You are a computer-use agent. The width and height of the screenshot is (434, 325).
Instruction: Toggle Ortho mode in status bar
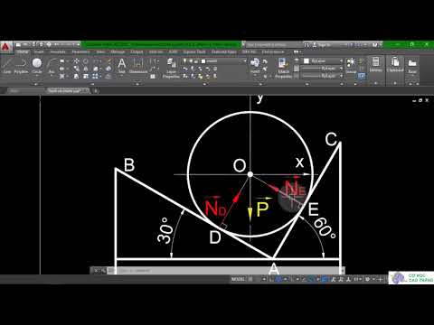[271, 279]
